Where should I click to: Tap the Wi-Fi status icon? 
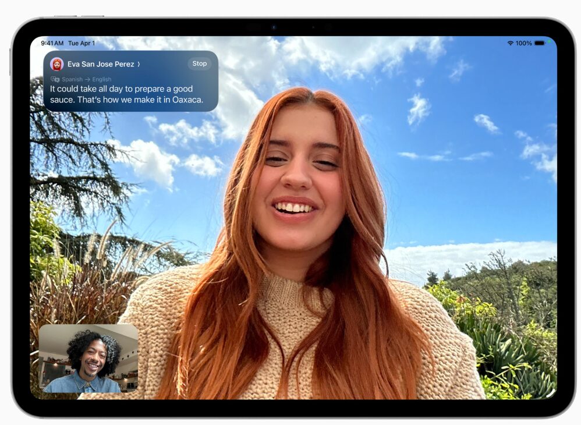coord(510,43)
